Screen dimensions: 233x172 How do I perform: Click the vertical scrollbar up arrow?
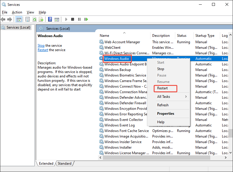(230, 35)
